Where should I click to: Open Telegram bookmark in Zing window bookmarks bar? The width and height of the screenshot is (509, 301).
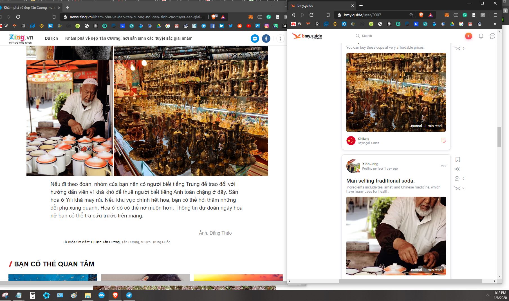(x=204, y=26)
